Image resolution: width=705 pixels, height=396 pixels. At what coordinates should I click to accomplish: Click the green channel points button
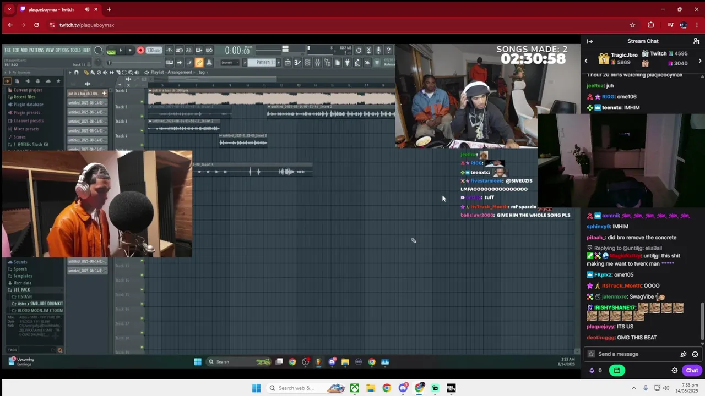click(x=617, y=371)
